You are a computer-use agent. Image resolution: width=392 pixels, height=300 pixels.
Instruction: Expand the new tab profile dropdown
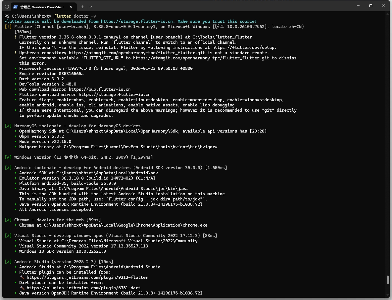coord(91,7)
